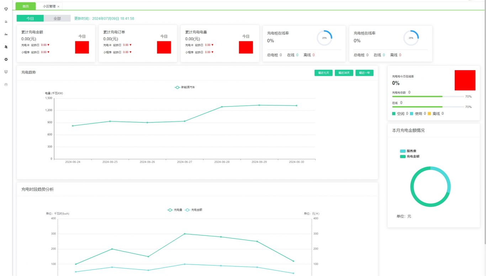
Task: Show the last year with 最近一年
Action: [364, 73]
